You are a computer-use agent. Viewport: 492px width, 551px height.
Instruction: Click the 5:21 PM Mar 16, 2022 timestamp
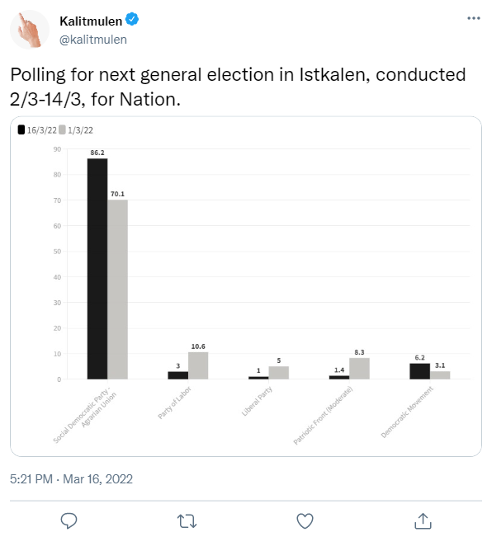[71, 479]
